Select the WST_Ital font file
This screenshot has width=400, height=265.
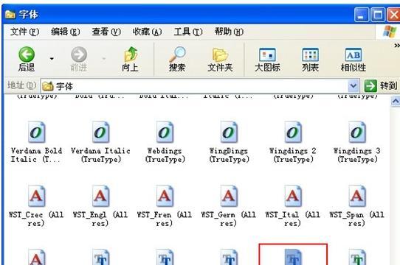click(293, 206)
